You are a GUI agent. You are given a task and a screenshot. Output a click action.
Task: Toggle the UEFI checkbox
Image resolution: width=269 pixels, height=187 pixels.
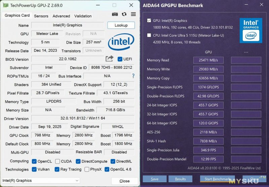pyautogui.click(x=120, y=59)
